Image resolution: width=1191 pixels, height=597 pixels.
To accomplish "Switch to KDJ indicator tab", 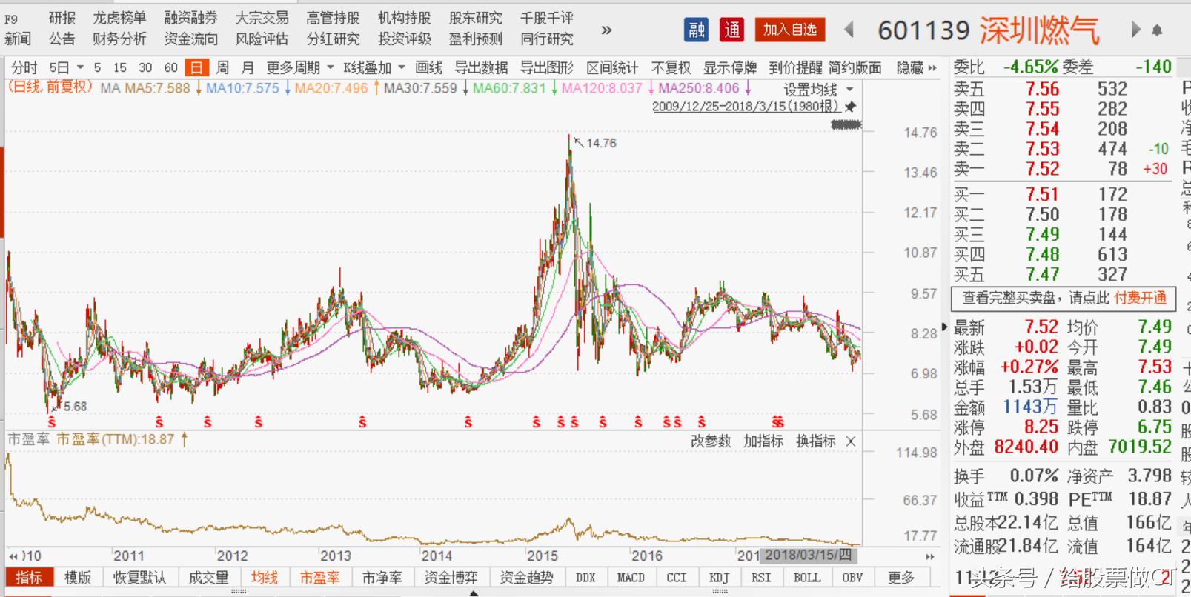I will (719, 578).
